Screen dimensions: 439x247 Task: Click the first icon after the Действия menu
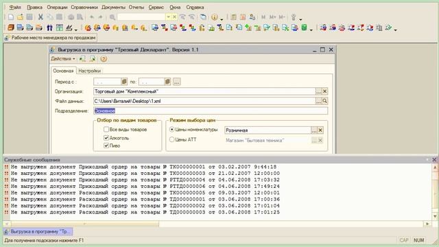tap(82, 59)
